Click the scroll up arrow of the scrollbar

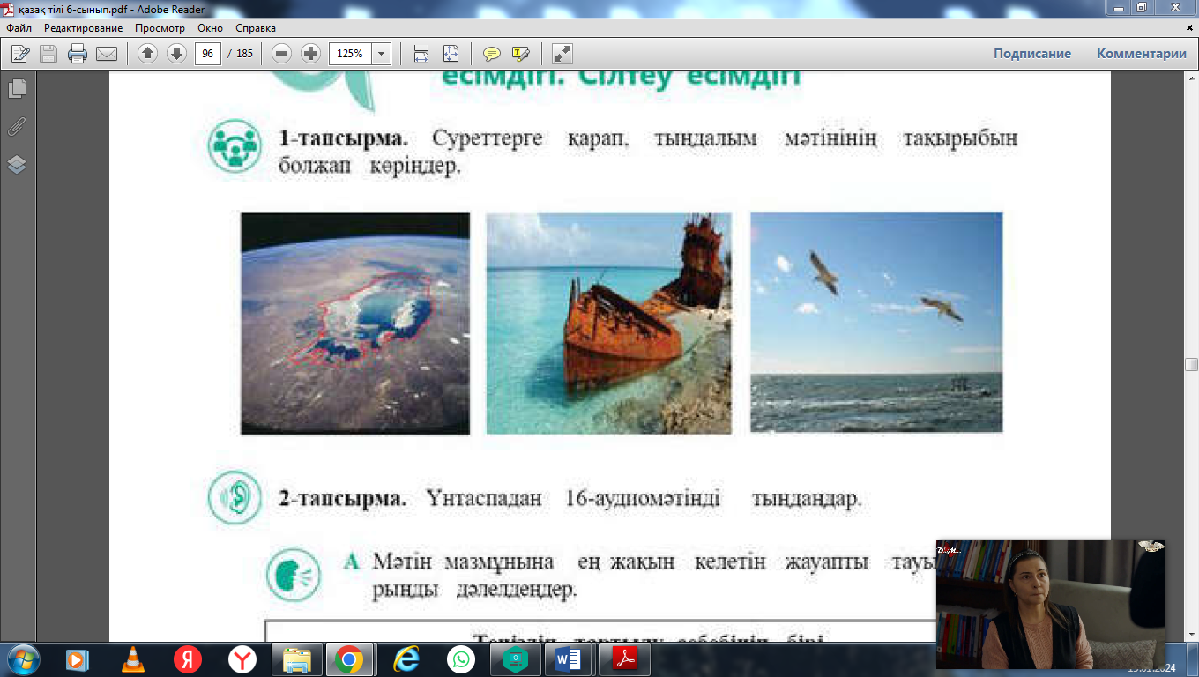(1191, 78)
